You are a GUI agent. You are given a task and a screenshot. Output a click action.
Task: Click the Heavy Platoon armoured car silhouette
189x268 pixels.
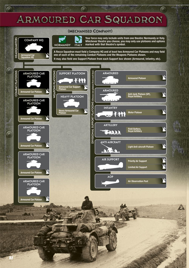[71, 103]
